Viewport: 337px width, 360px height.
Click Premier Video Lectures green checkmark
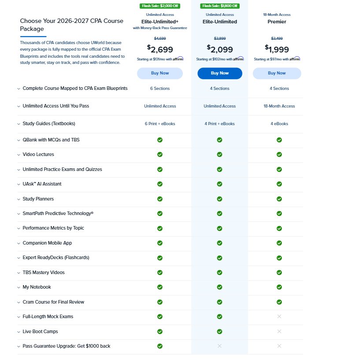pos(279,155)
